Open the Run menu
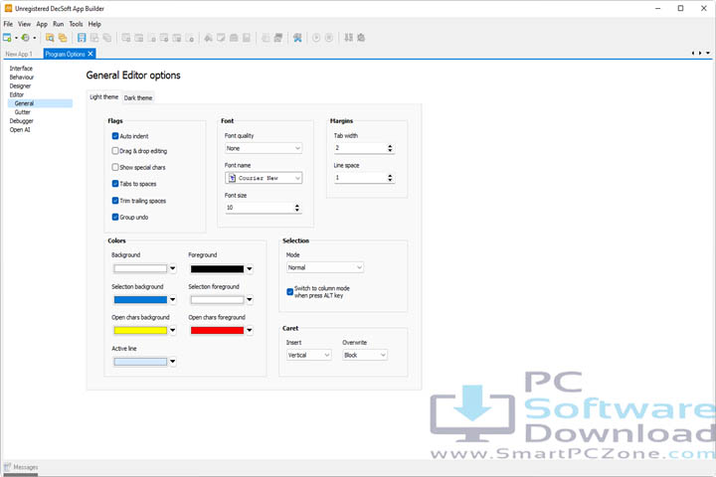Viewport: 716px width, 477px height. 58,24
